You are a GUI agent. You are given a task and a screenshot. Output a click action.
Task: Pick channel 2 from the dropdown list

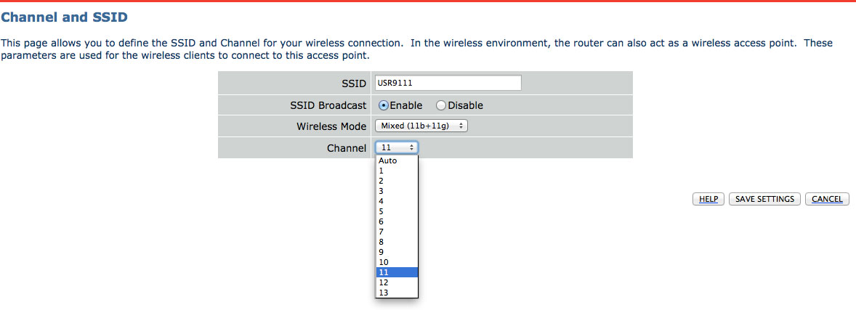tap(397, 181)
